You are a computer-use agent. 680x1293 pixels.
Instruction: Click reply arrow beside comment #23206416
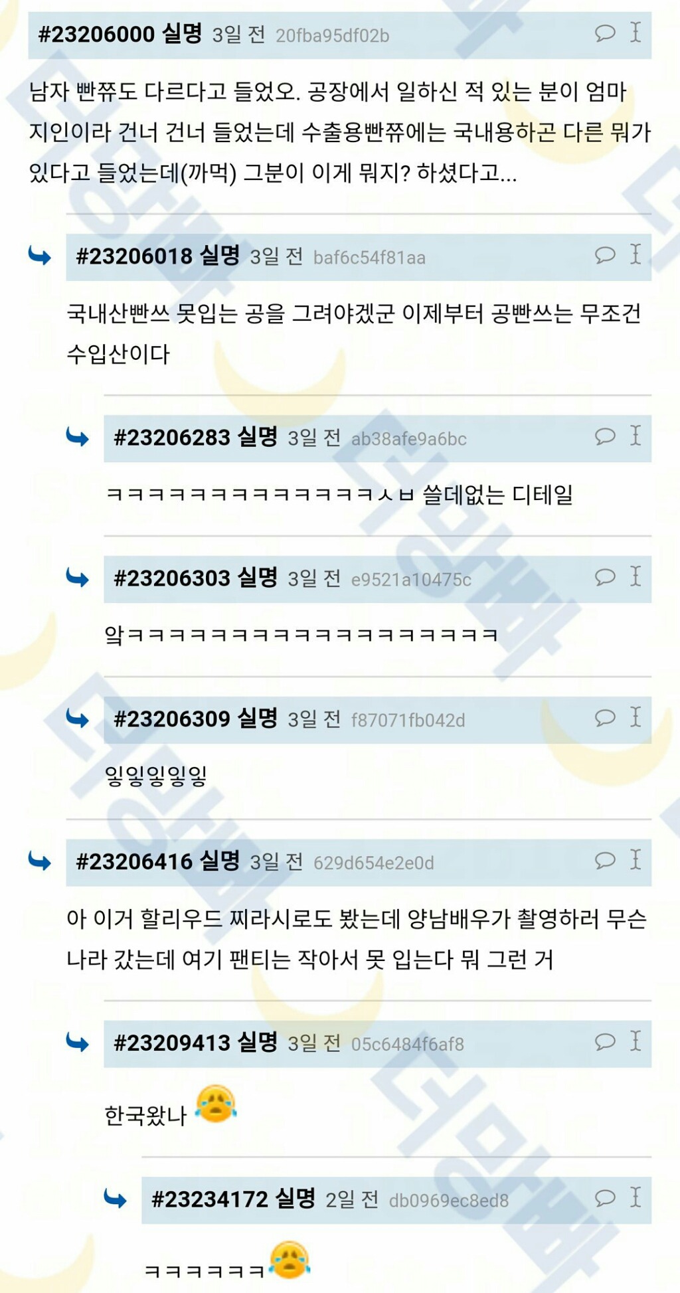(x=40, y=861)
